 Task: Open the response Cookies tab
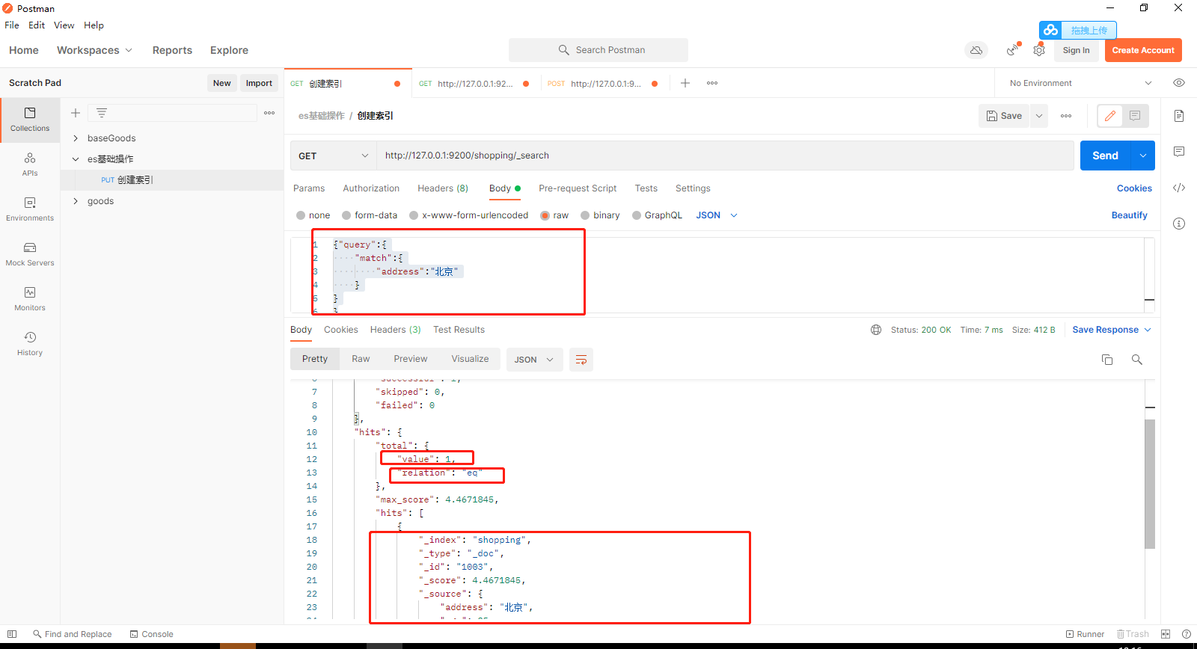[x=341, y=330]
